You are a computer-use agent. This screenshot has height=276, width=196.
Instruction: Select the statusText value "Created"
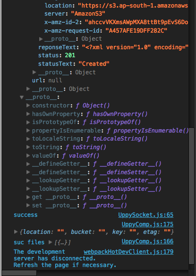(x=94, y=64)
